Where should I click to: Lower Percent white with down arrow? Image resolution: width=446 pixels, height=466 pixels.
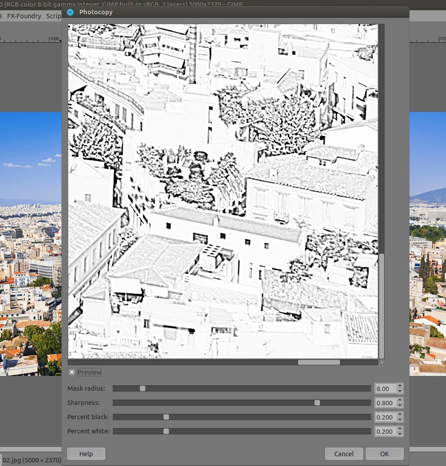pos(400,434)
